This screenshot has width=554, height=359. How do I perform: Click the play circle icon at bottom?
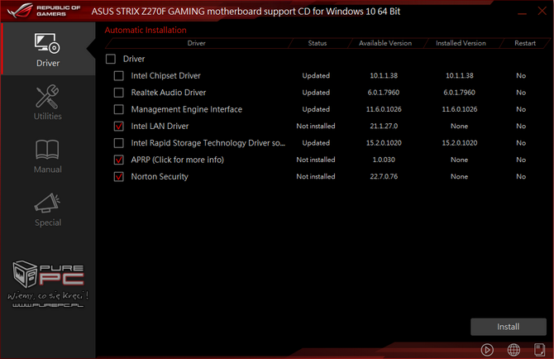pos(487,349)
